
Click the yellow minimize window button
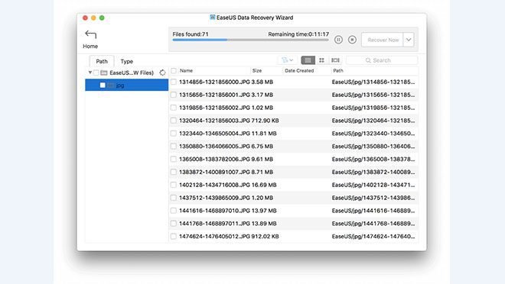point(93,18)
